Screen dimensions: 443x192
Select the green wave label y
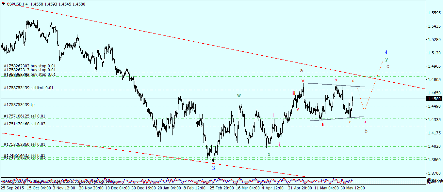click(387, 60)
